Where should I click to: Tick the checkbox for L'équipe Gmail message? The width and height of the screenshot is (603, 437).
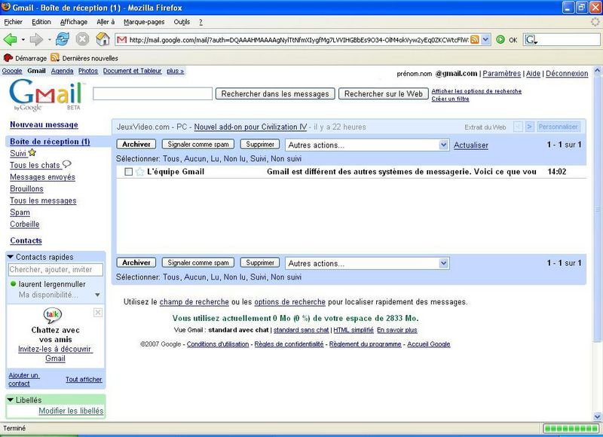point(129,172)
